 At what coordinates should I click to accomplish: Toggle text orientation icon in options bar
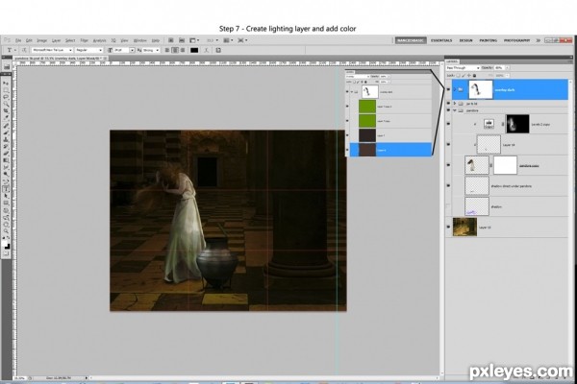24,50
